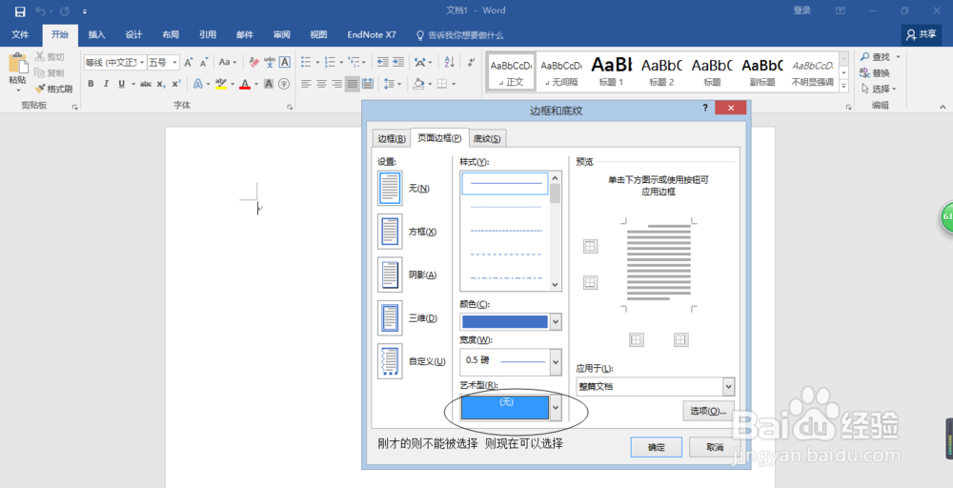Click the Clear Formatting eraser icon

coord(254,62)
